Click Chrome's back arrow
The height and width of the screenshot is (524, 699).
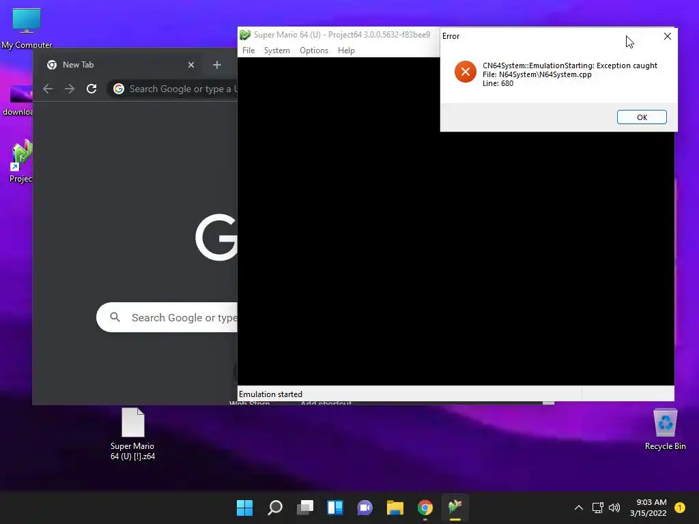point(48,89)
